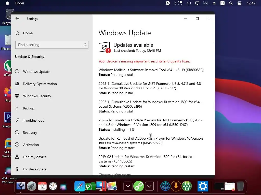Click the Windows Update vertical scrollbar
Viewport: 261px width, 195px height.
coord(214,83)
